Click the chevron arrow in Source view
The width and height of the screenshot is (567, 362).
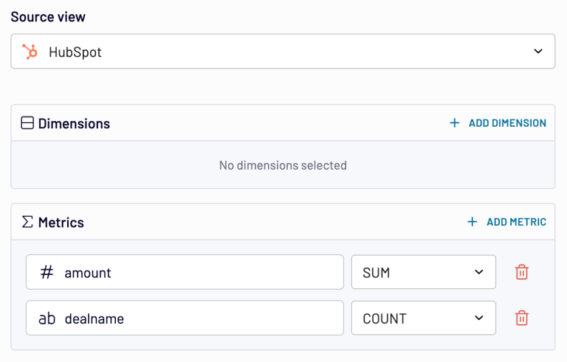pos(537,52)
